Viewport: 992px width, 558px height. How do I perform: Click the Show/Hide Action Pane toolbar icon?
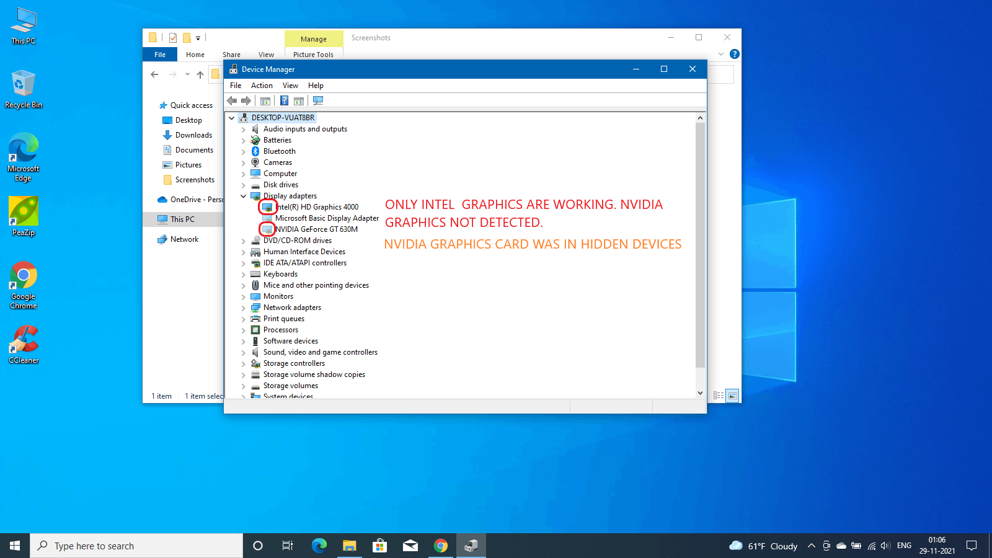299,101
